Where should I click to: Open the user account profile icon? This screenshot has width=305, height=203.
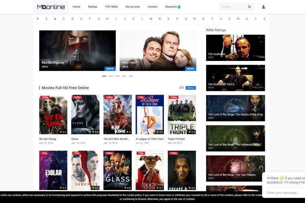pyautogui.click(x=264, y=7)
